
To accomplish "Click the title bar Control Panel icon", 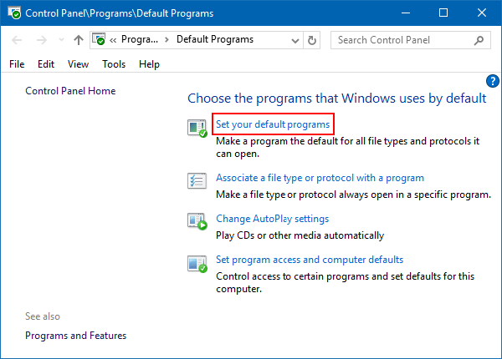I will pyautogui.click(x=14, y=13).
